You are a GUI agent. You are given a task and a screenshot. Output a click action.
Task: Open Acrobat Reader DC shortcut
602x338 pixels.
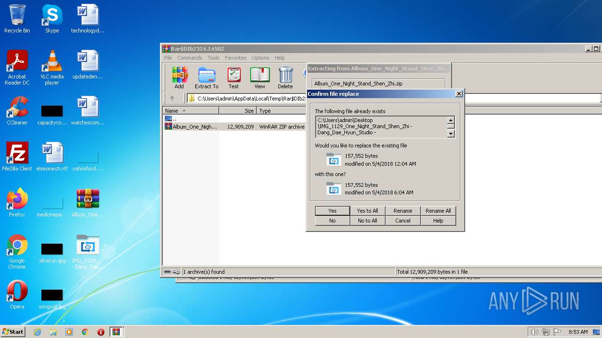(x=17, y=68)
